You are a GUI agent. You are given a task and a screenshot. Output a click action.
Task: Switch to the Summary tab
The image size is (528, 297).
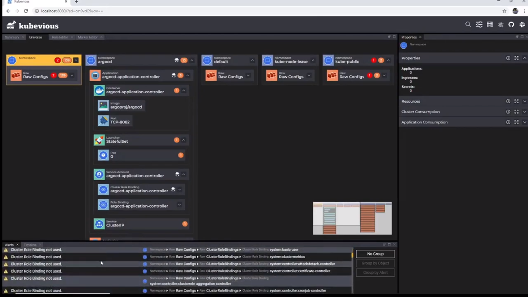coord(12,37)
